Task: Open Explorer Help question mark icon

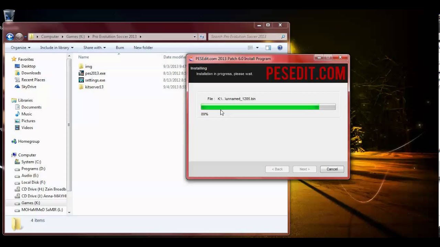Action: click(x=280, y=48)
